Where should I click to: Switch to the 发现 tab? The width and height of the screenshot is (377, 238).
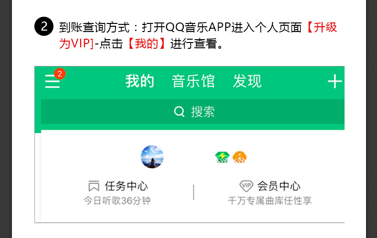click(x=247, y=81)
